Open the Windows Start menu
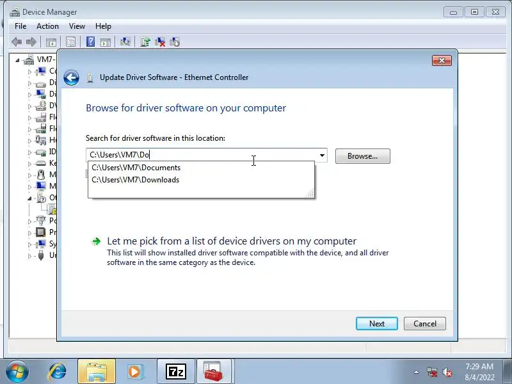Viewport: 512px width, 384px height. coord(17,372)
